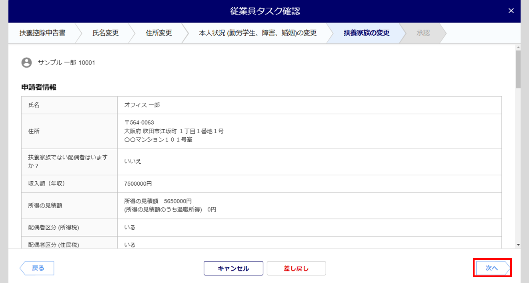
Task: Open 本人状況 (勤労学生、障害、婚姻)の変更 step
Action: tap(258, 33)
